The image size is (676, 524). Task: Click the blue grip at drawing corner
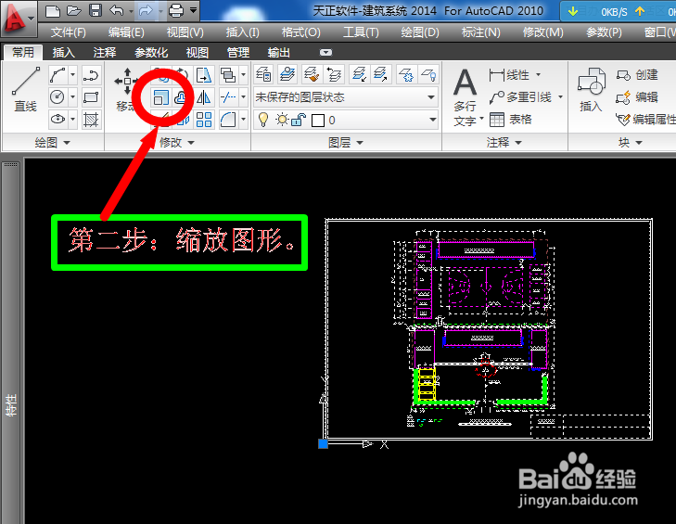coord(323,444)
